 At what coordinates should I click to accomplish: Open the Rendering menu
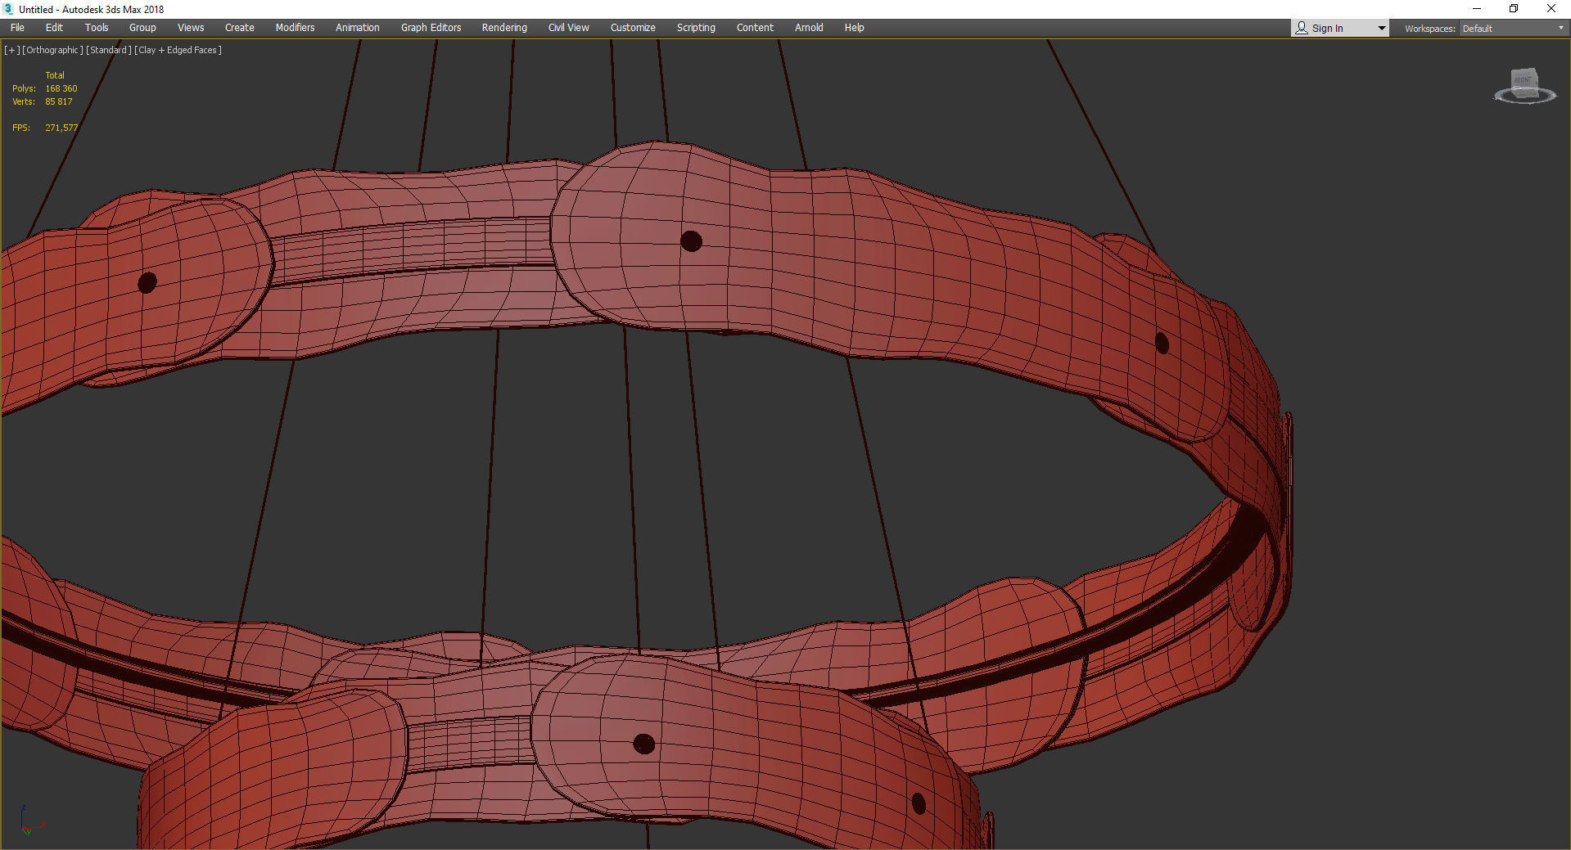point(504,28)
